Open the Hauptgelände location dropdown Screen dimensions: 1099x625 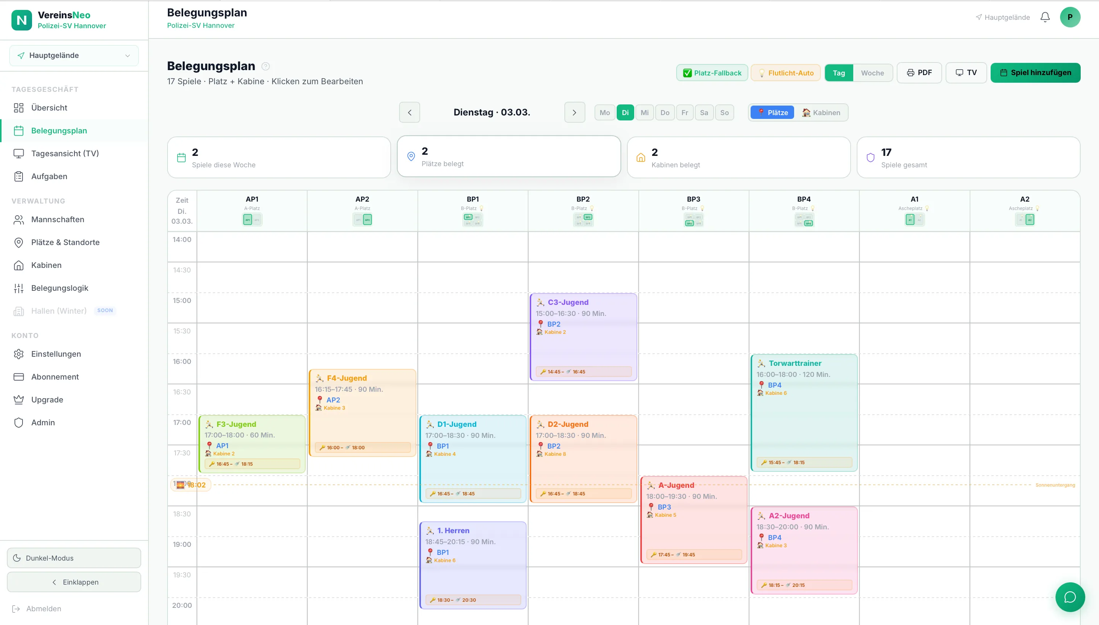tap(74, 55)
